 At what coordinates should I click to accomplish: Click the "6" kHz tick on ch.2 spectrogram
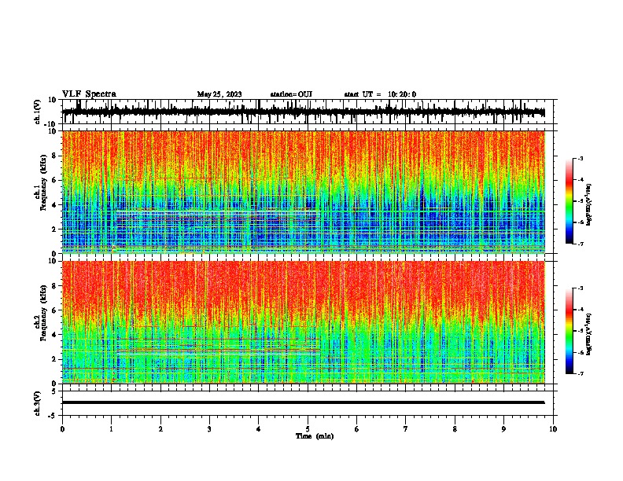click(55, 310)
